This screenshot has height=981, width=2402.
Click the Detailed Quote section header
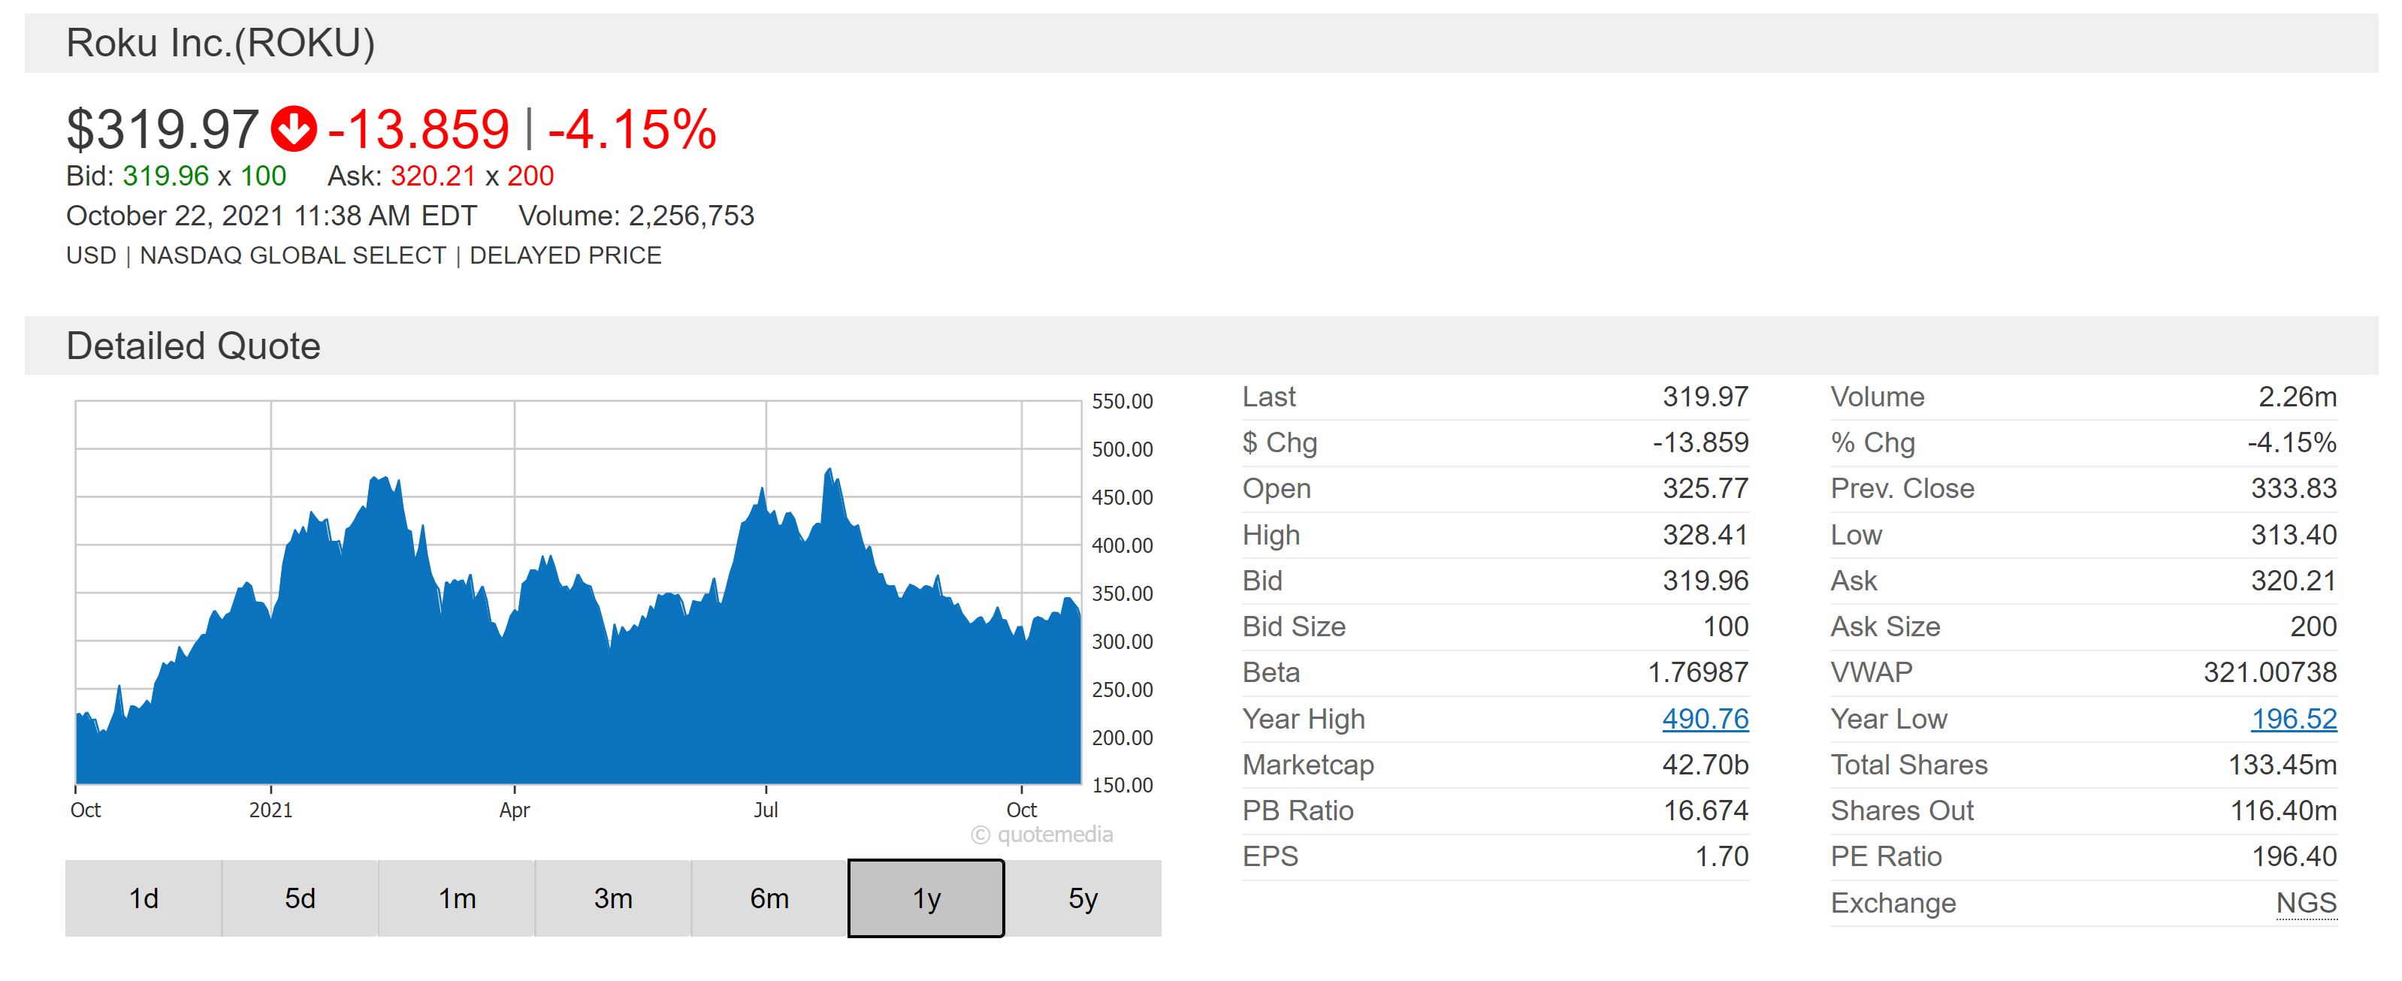(x=193, y=346)
